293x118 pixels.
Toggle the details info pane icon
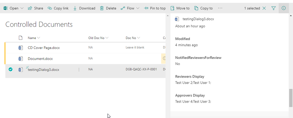click(284, 8)
